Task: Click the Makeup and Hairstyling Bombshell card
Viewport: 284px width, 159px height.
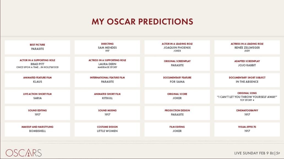Action: tap(37, 129)
